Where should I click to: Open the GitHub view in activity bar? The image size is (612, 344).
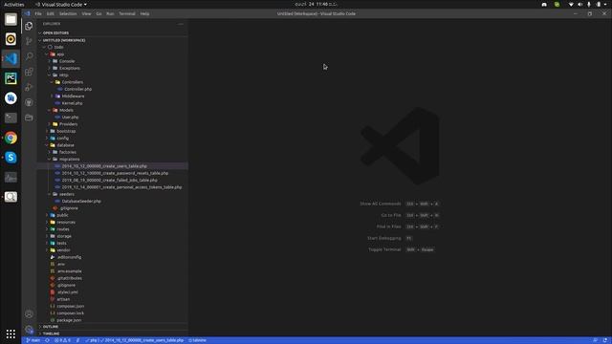click(x=29, y=102)
